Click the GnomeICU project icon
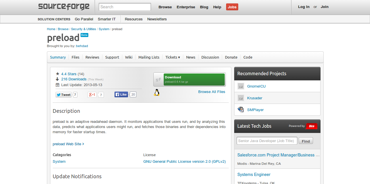370x184 pixels. point(241,86)
